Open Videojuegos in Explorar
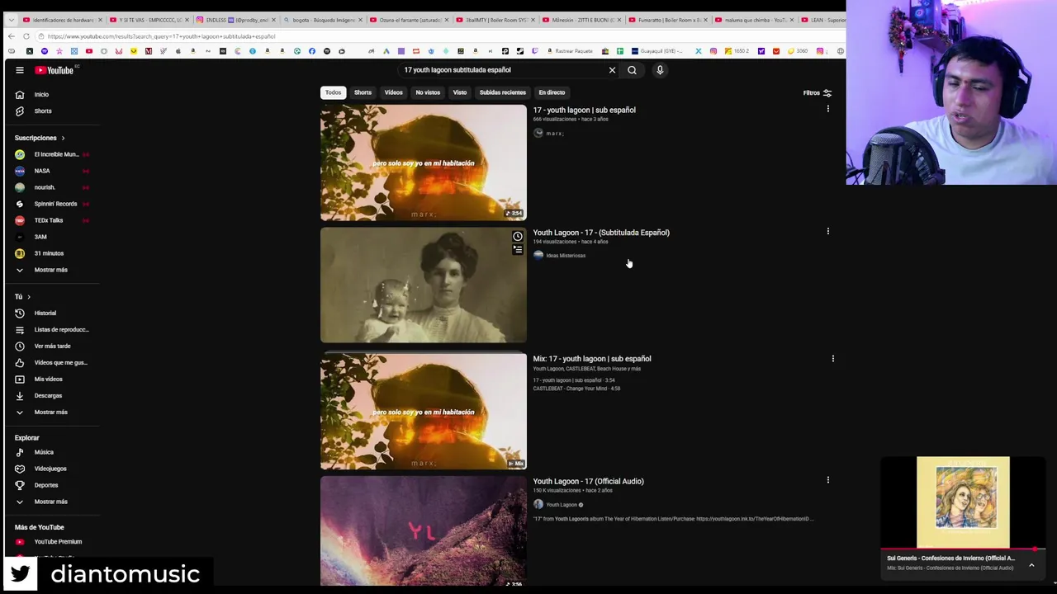Image resolution: width=1057 pixels, height=594 pixels. click(50, 469)
